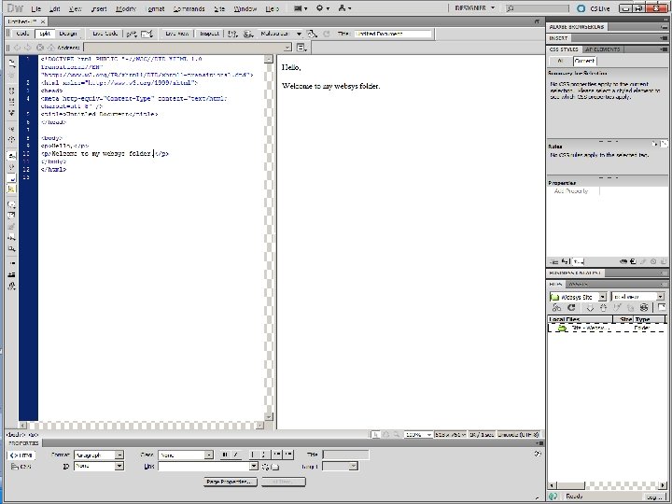Image resolution: width=672 pixels, height=504 pixels.
Task: Click the Preview in Browser globe icon
Action: 248,34
